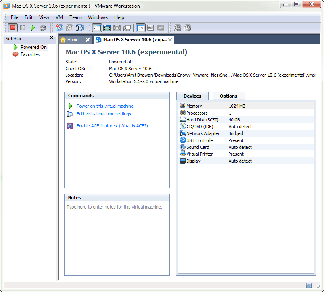Click the purple ACE icon
The height and width of the screenshot is (292, 324).
pos(70,126)
